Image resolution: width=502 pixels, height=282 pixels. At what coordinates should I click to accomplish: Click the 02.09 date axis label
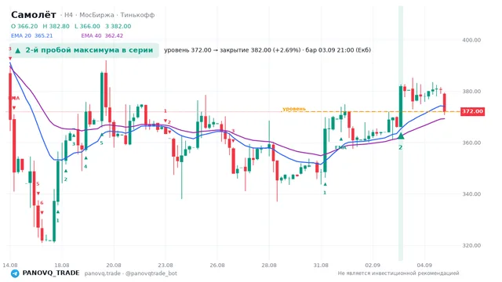pos(373,266)
